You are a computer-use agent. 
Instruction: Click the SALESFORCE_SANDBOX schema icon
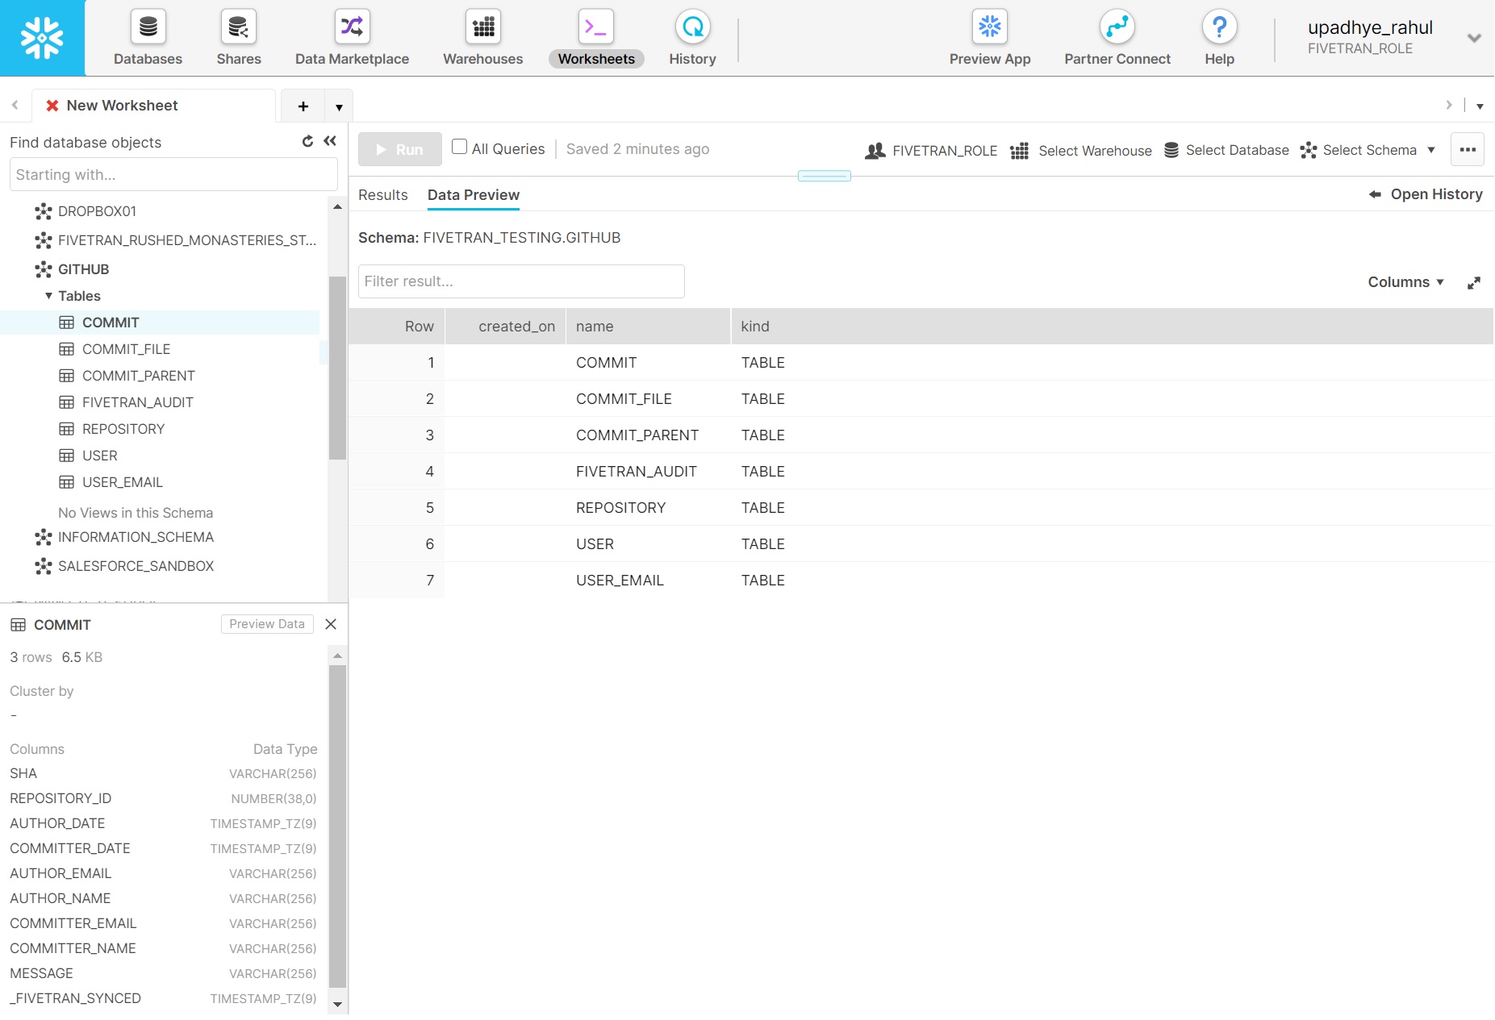click(44, 566)
